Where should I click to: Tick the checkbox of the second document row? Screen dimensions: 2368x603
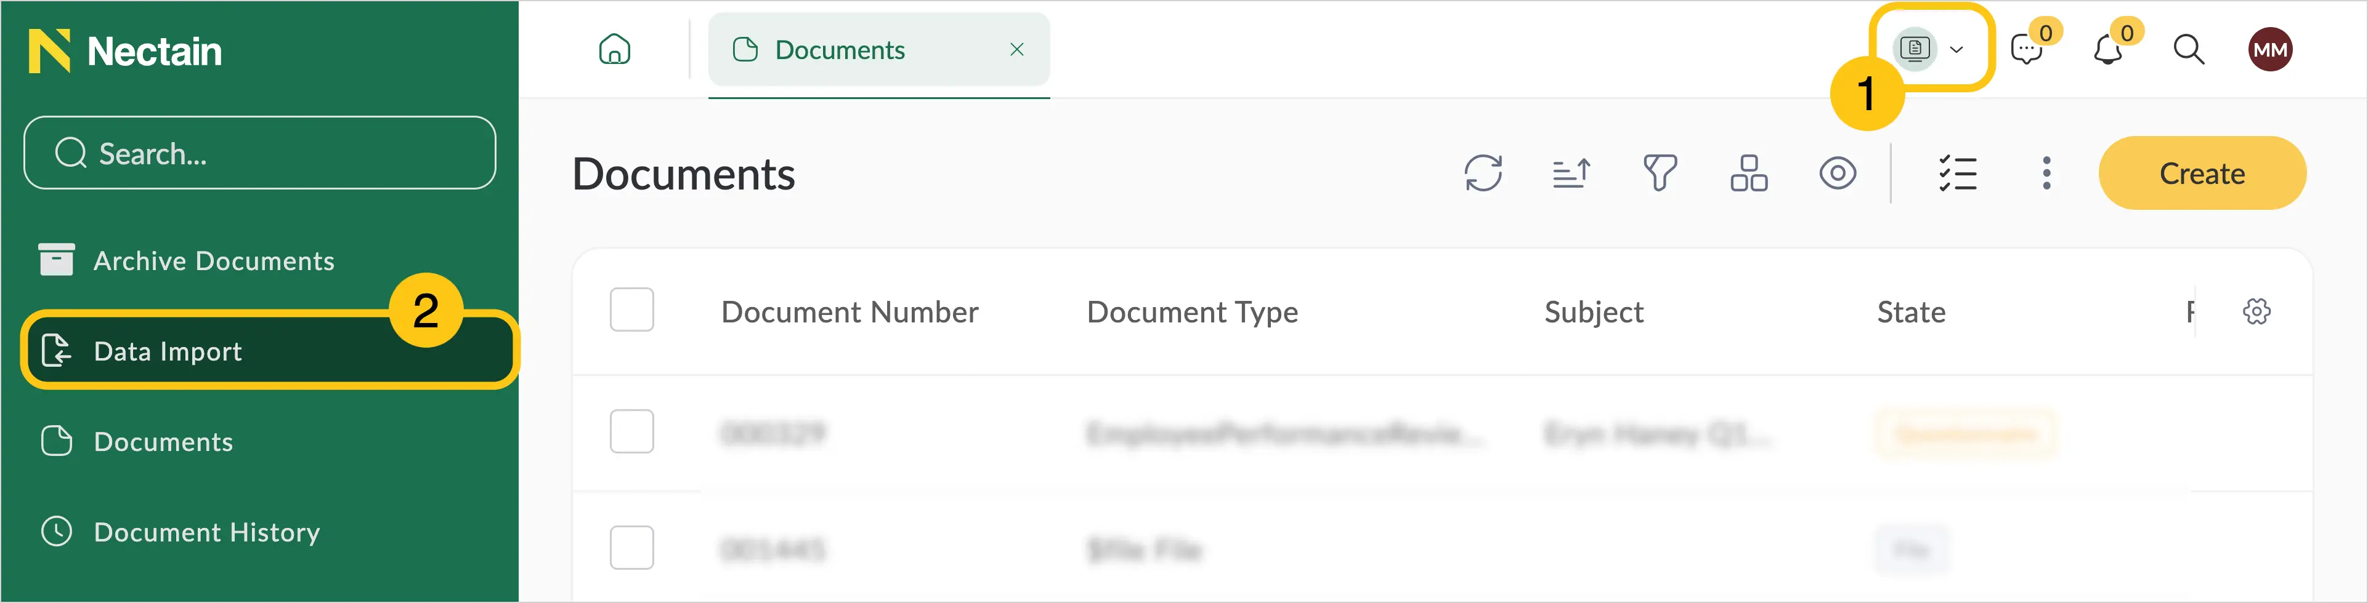click(631, 548)
